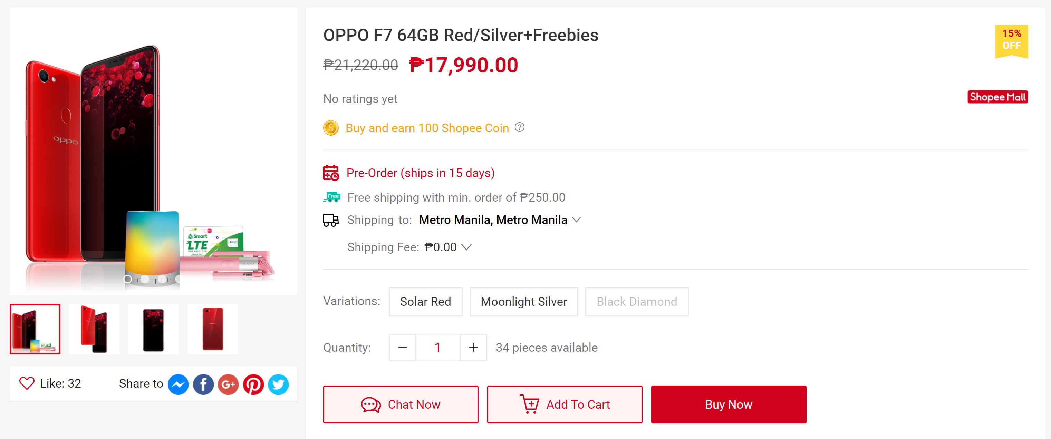Increase quantity with plus button
The width and height of the screenshot is (1051, 439).
coord(473,348)
